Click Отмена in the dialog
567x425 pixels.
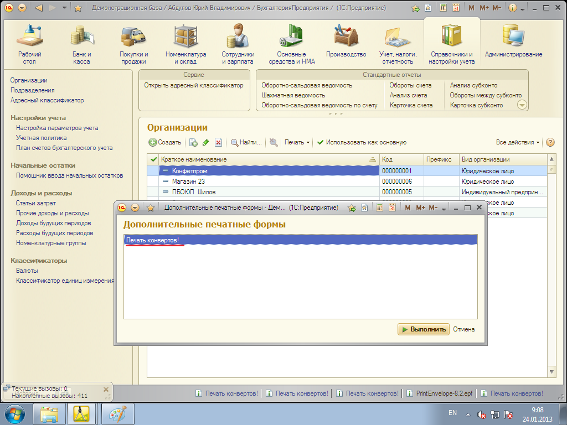[x=463, y=329]
